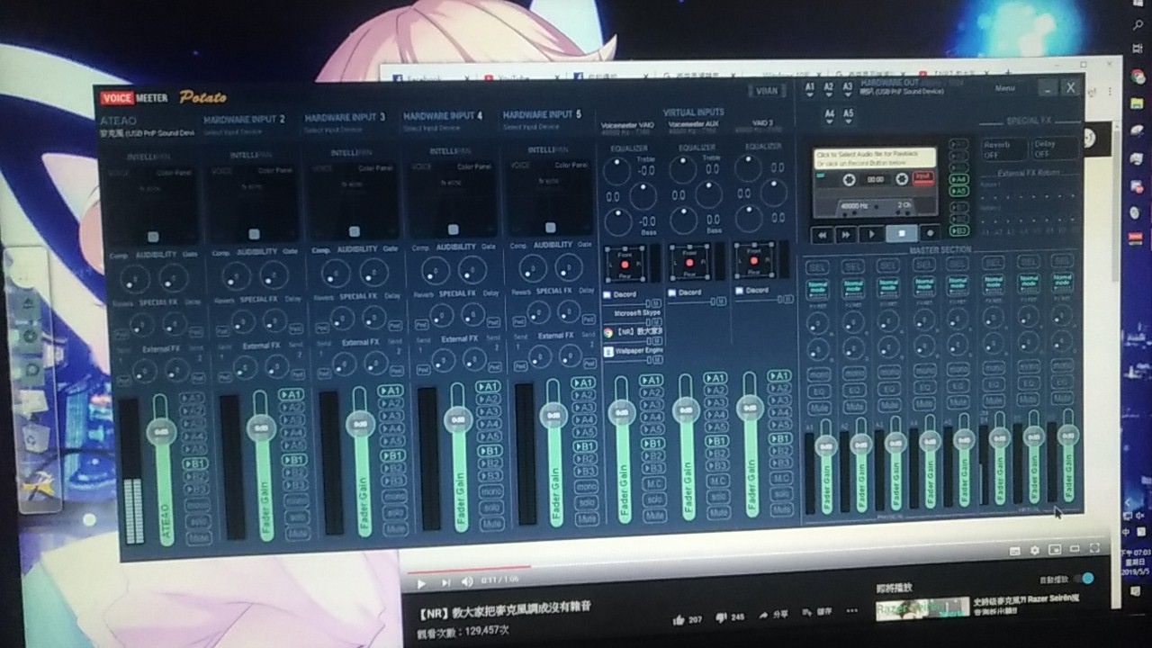Image resolution: width=1152 pixels, height=648 pixels.
Task: Mute the ATEAO input strip
Action: [x=199, y=537]
